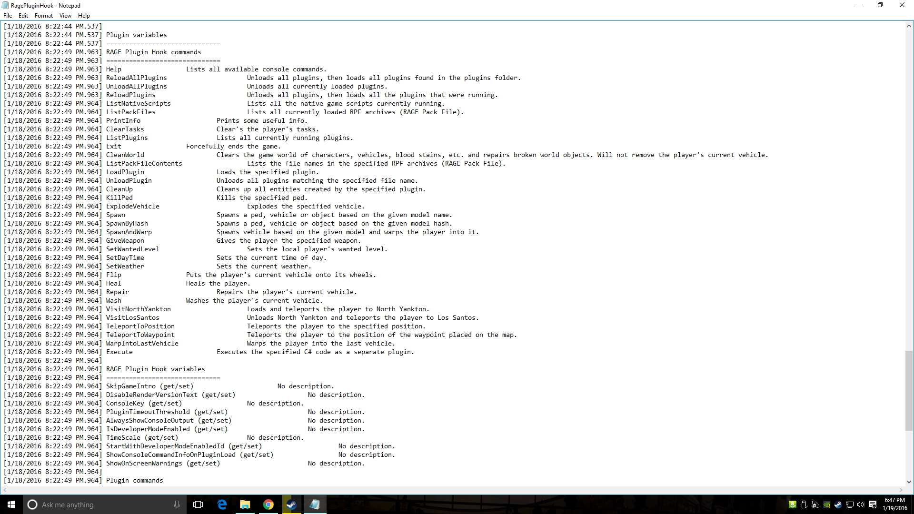The height and width of the screenshot is (514, 914).
Task: Click Notepad taskbar icon
Action: point(315,504)
